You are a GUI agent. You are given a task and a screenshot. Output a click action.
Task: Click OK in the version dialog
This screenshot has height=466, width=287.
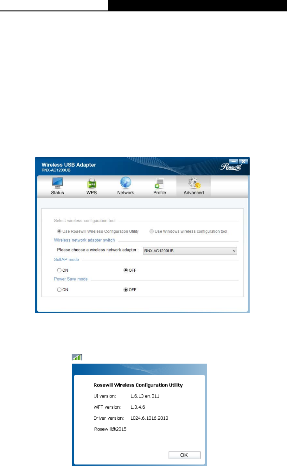[x=184, y=455]
